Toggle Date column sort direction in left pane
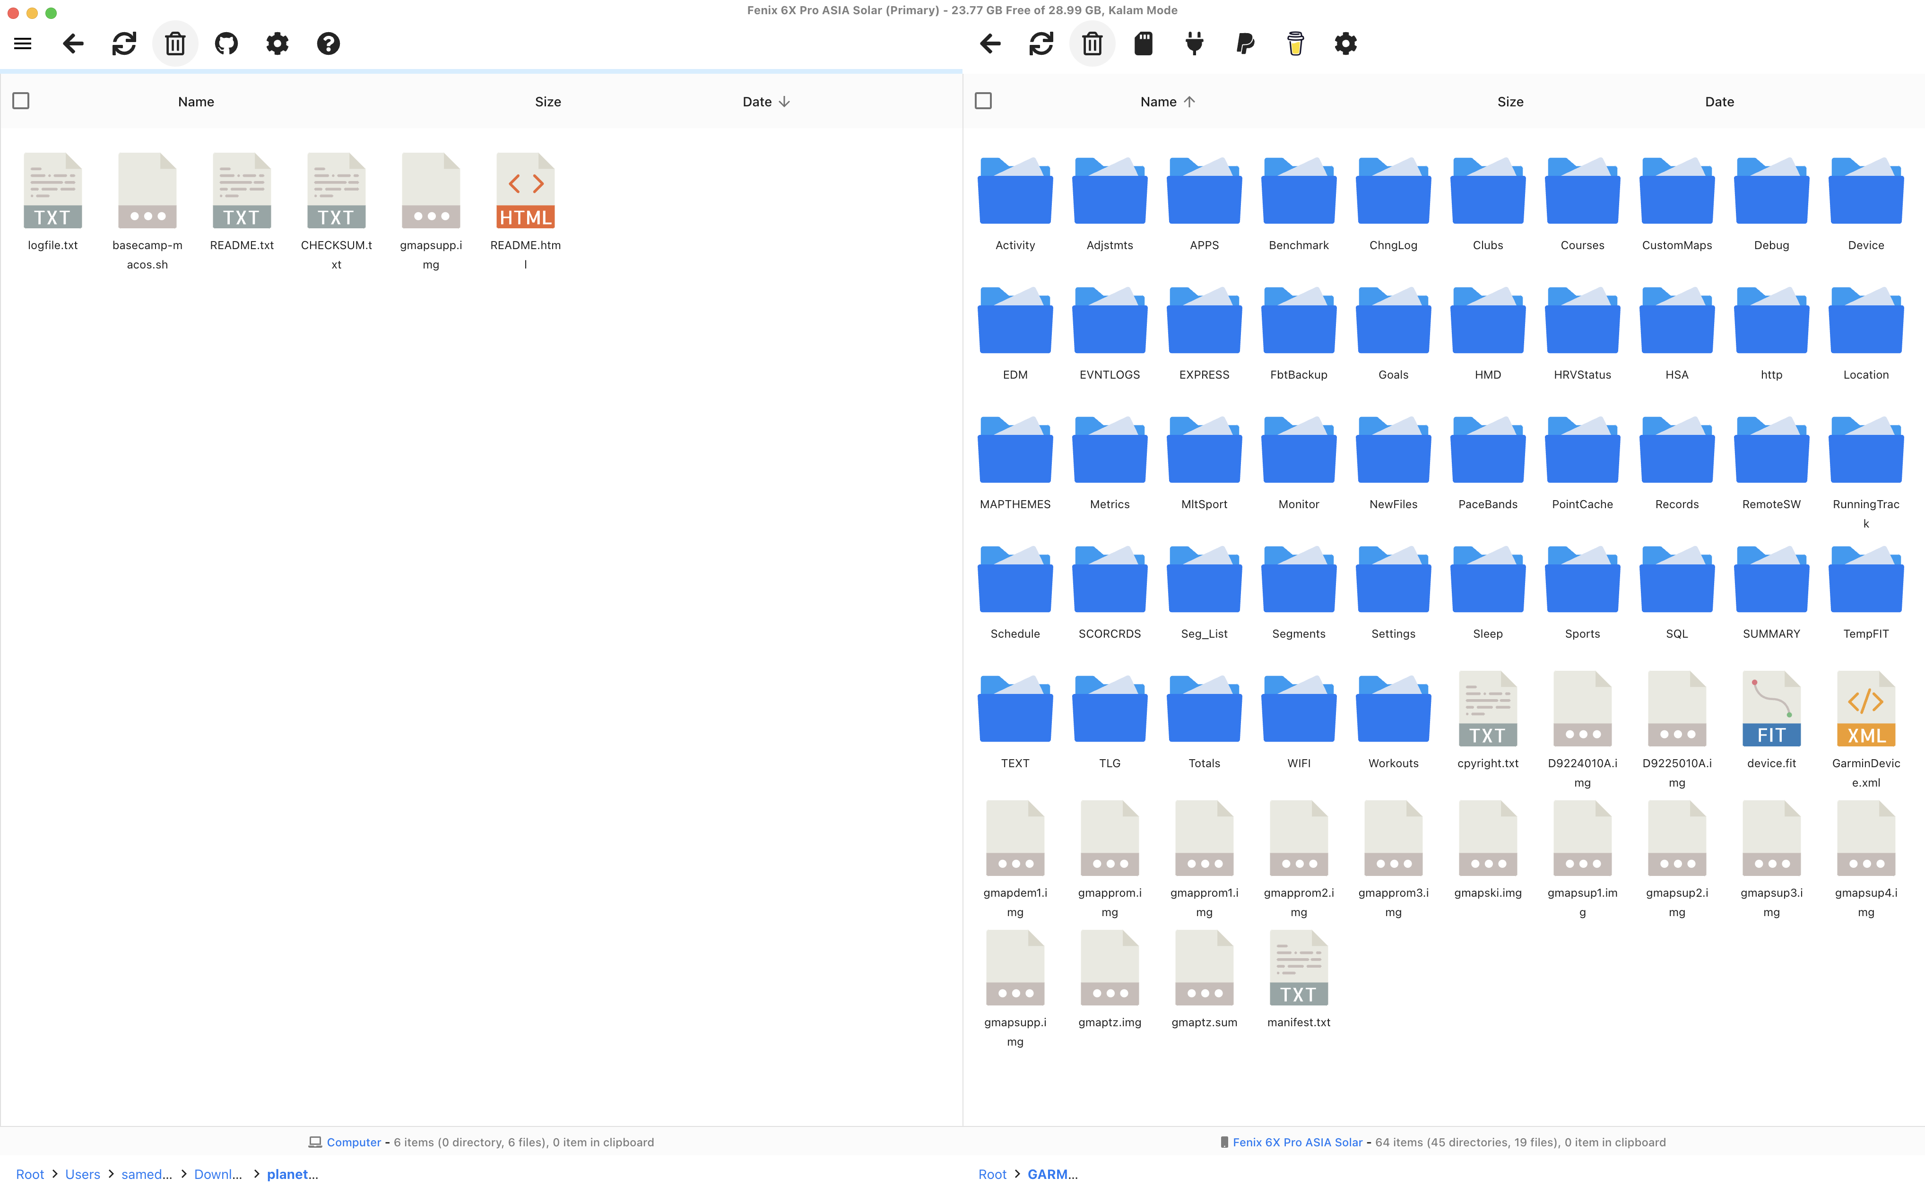 [x=764, y=101]
